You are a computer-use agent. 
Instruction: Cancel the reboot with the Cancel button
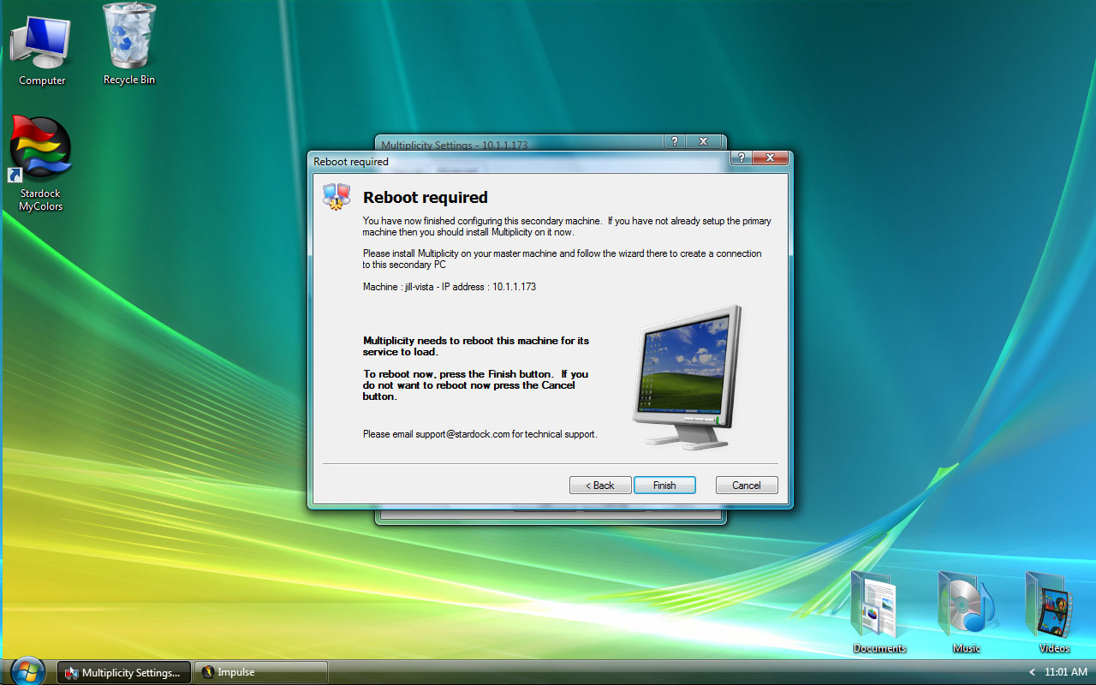tap(747, 485)
